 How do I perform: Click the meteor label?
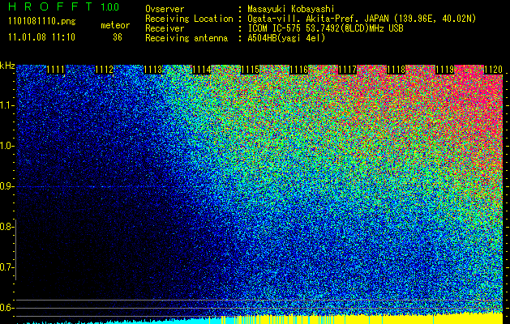tap(115, 25)
